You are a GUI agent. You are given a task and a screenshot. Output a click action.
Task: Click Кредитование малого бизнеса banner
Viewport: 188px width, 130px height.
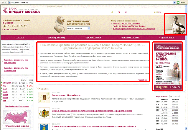[x=168, y=66]
